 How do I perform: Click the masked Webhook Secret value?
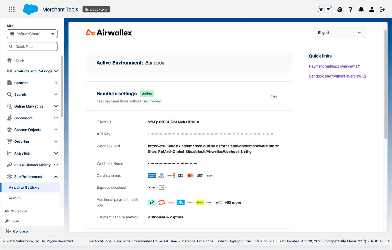(173, 164)
